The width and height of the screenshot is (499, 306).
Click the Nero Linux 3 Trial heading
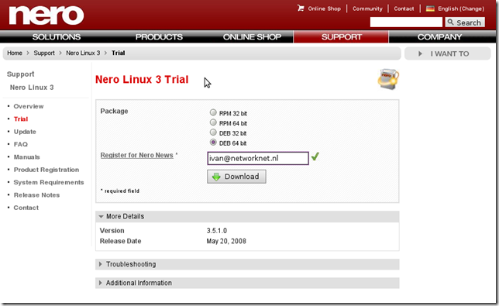pyautogui.click(x=142, y=79)
